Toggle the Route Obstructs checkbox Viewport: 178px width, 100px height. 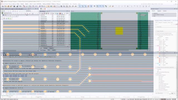159,84
